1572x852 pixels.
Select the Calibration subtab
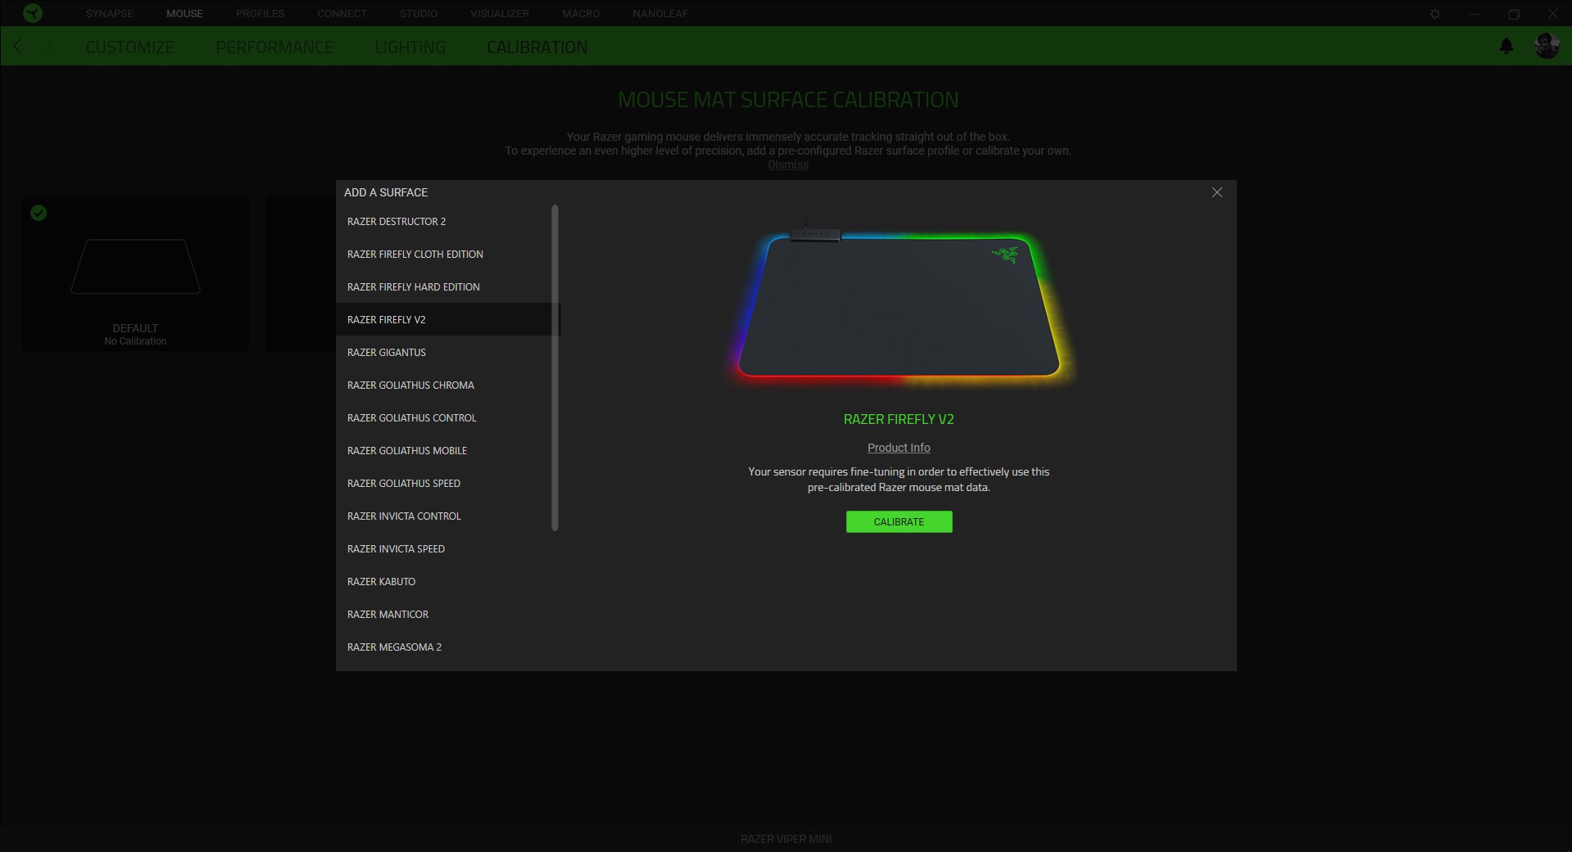(x=537, y=47)
